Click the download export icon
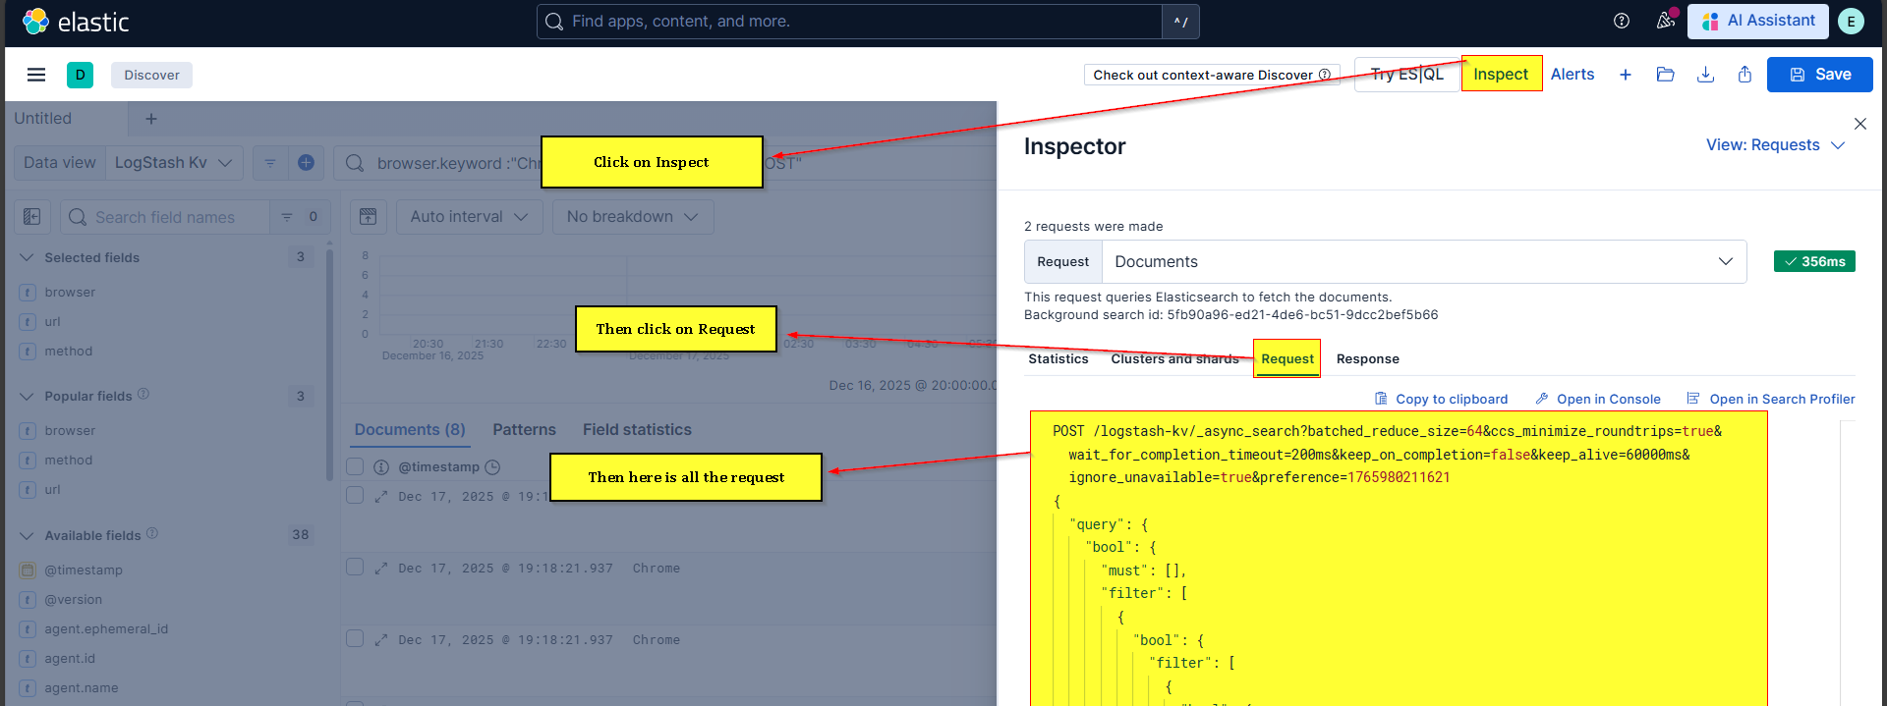The width and height of the screenshot is (1887, 706). 1705,75
